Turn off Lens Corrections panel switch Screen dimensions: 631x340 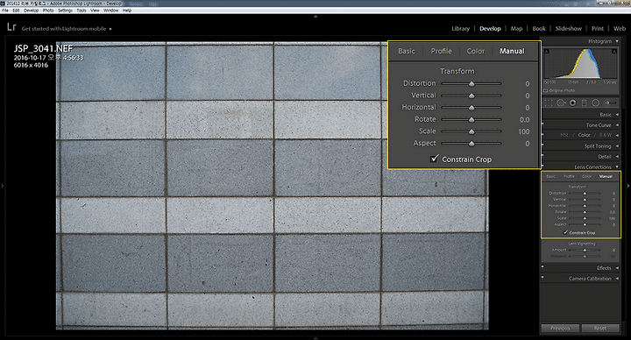click(542, 166)
